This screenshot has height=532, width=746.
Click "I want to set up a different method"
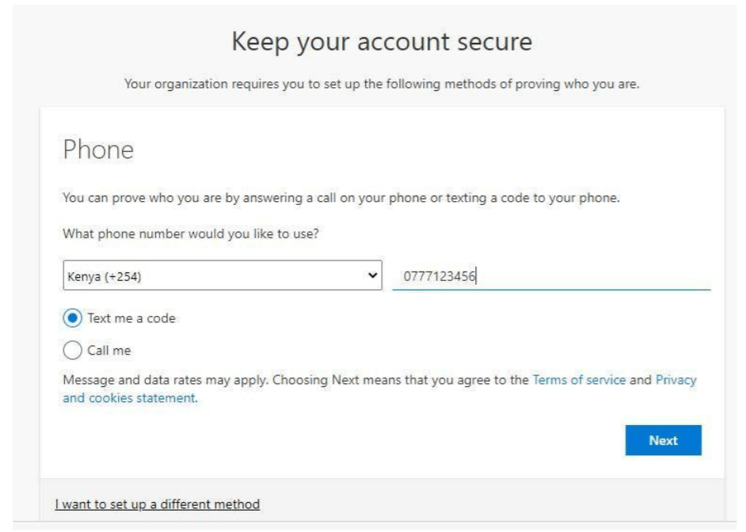(x=158, y=503)
